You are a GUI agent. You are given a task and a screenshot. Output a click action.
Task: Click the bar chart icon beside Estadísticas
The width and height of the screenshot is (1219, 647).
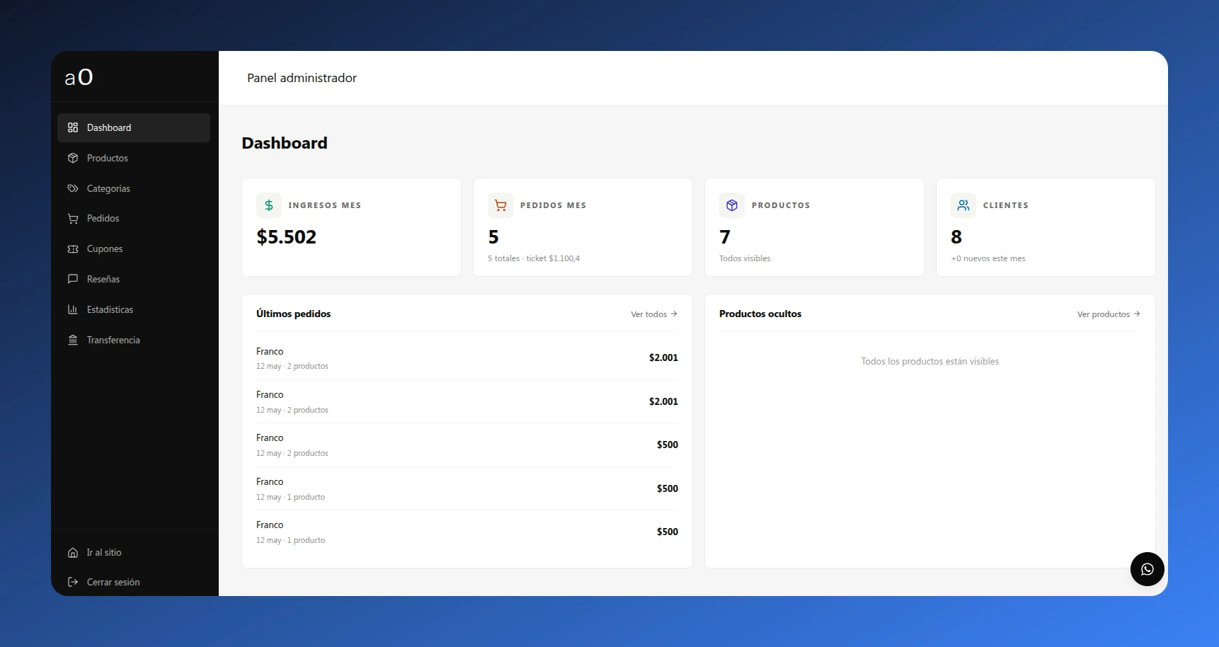(73, 309)
